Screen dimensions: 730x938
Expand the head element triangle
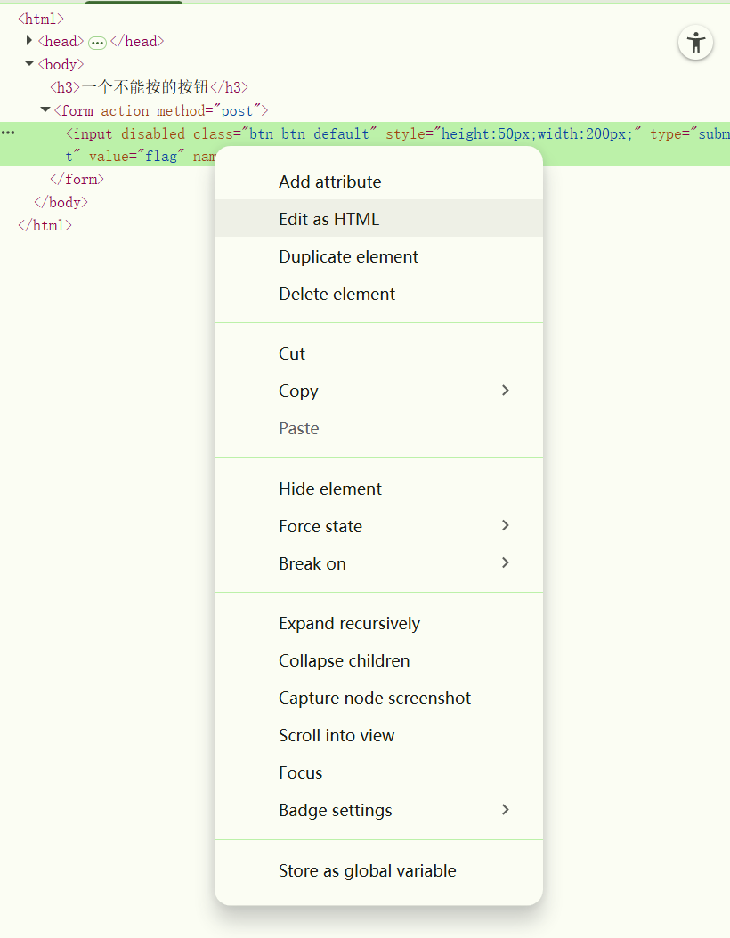point(29,41)
